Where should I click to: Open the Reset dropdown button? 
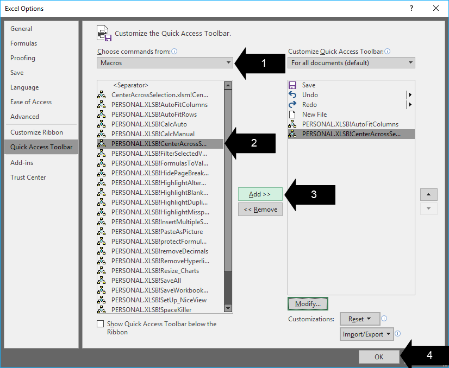click(360, 319)
